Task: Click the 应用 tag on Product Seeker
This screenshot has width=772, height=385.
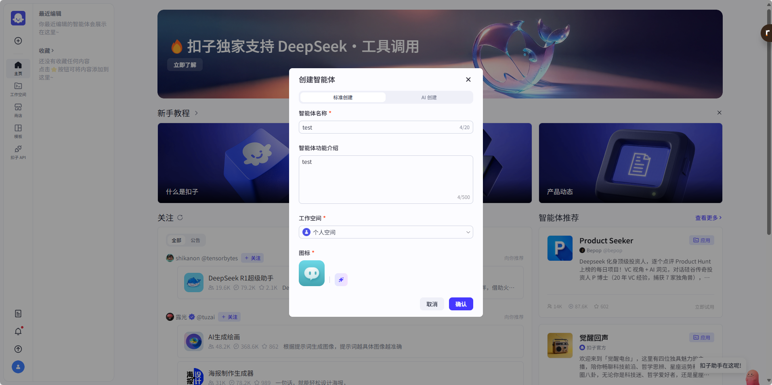Action: 702,240
